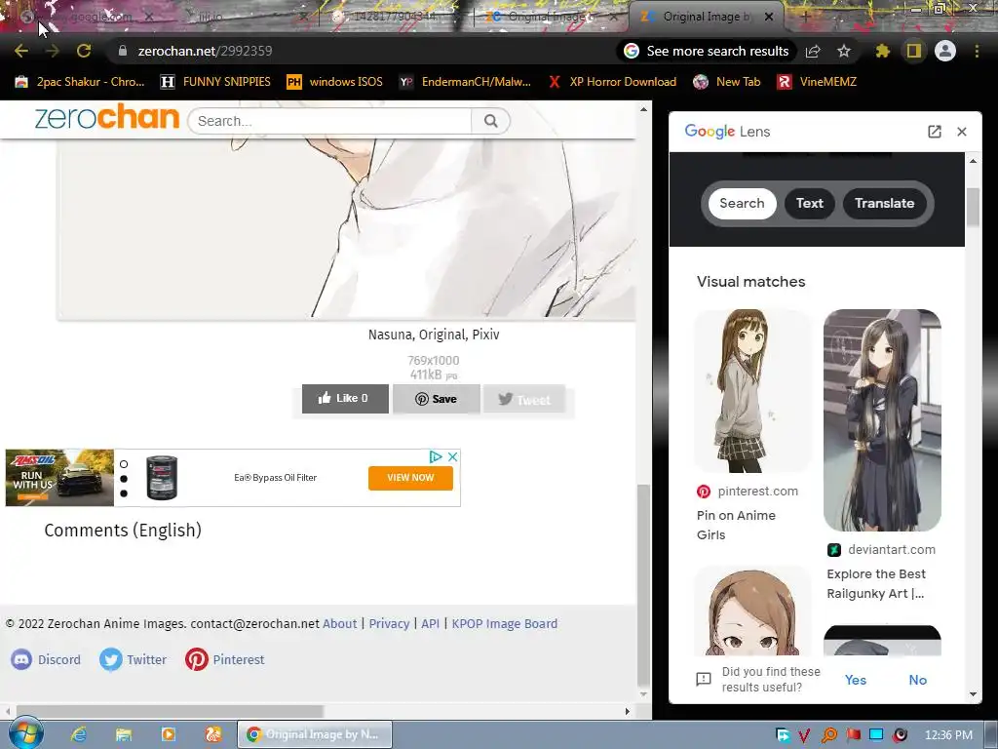998x749 pixels.
Task: Save image to Pinterest with Save button
Action: [436, 399]
